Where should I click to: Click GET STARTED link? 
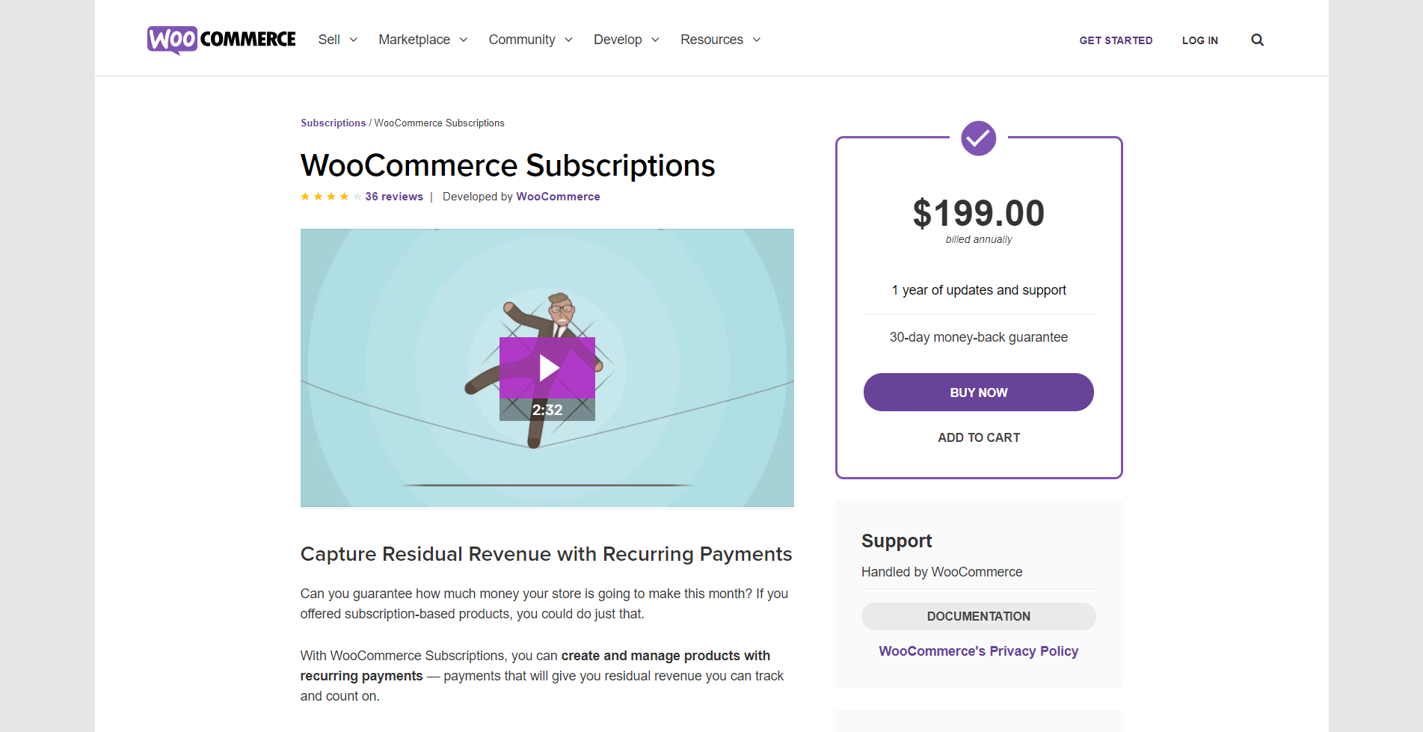coord(1116,40)
